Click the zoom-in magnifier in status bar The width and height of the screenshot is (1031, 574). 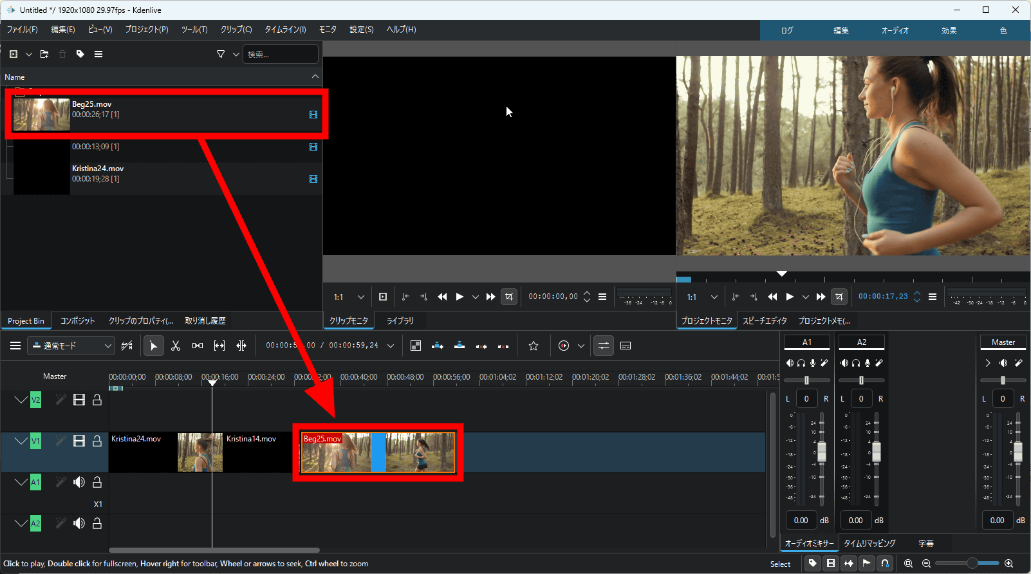click(1008, 564)
